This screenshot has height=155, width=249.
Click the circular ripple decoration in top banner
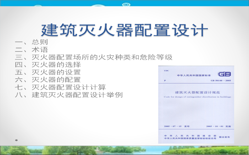pos(126,5)
